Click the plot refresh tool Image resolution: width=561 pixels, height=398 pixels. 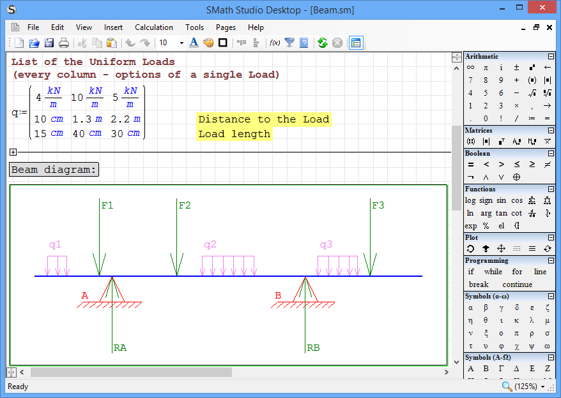click(548, 249)
